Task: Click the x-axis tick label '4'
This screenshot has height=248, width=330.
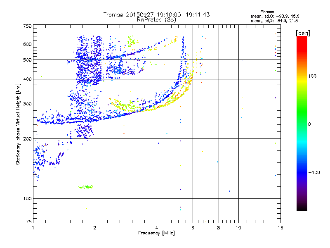Action: pyautogui.click(x=157, y=228)
